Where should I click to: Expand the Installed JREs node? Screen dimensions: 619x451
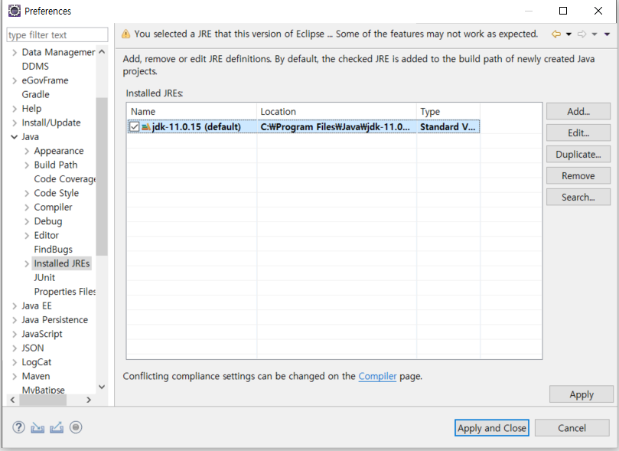(x=27, y=264)
